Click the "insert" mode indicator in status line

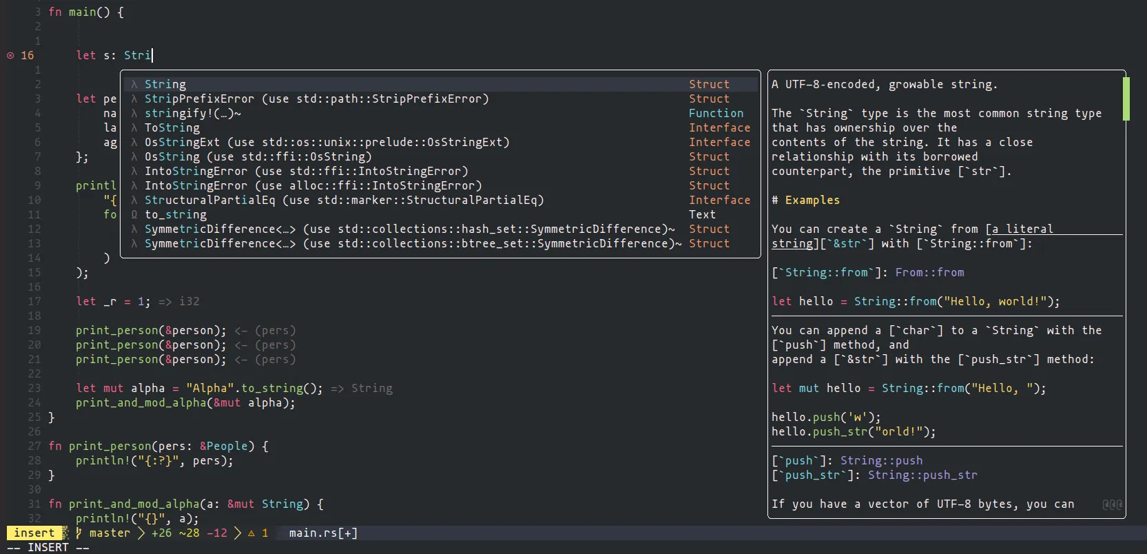pyautogui.click(x=34, y=533)
